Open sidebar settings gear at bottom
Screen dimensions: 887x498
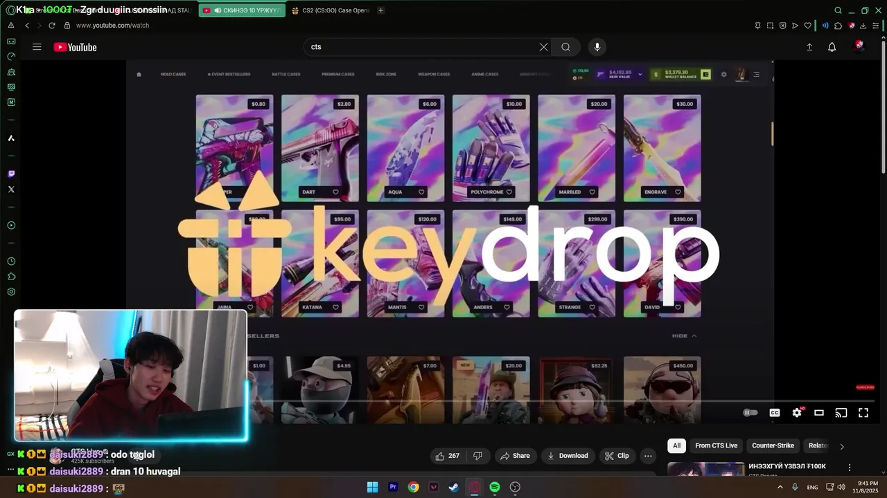pos(11,292)
